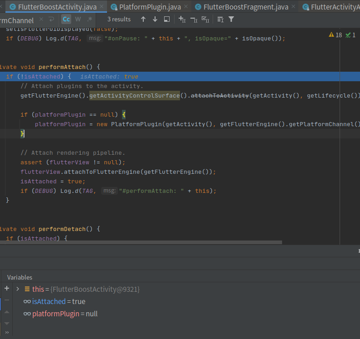360x339 pixels.
Task: Toggle Regex search option
Action: tap(90, 20)
